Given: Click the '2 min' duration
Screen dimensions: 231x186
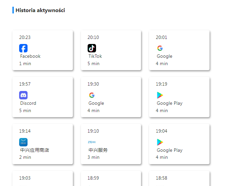Looking at the screenshot, I should click(x=25, y=157).
